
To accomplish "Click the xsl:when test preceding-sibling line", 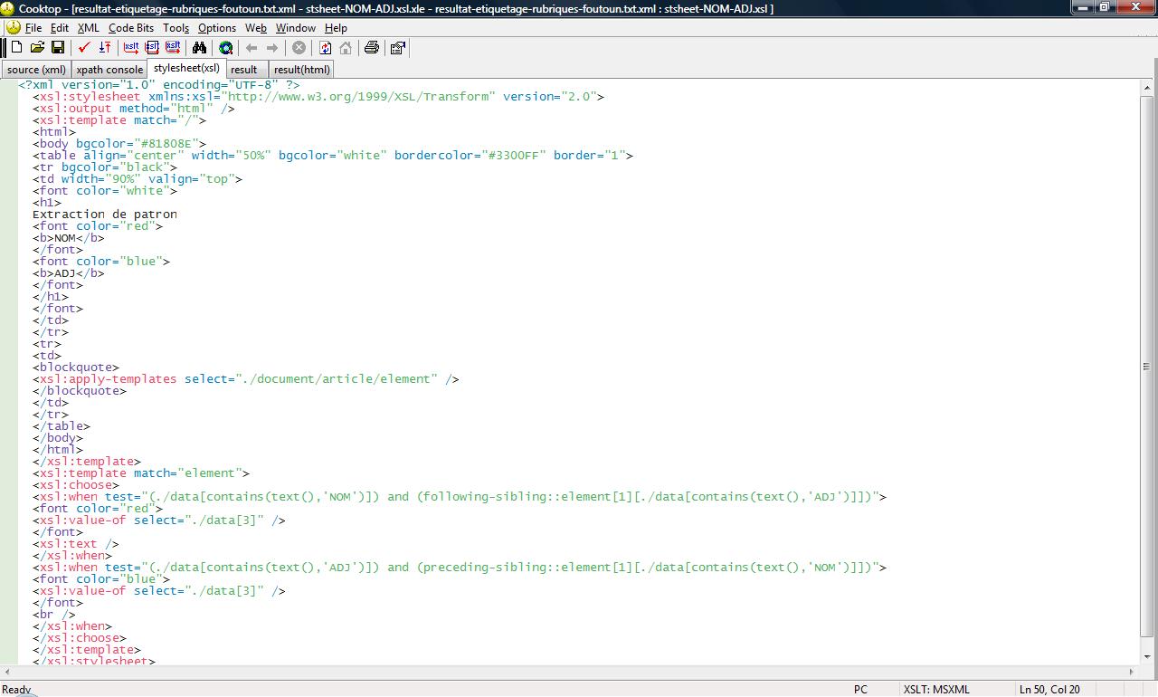I will 460,568.
